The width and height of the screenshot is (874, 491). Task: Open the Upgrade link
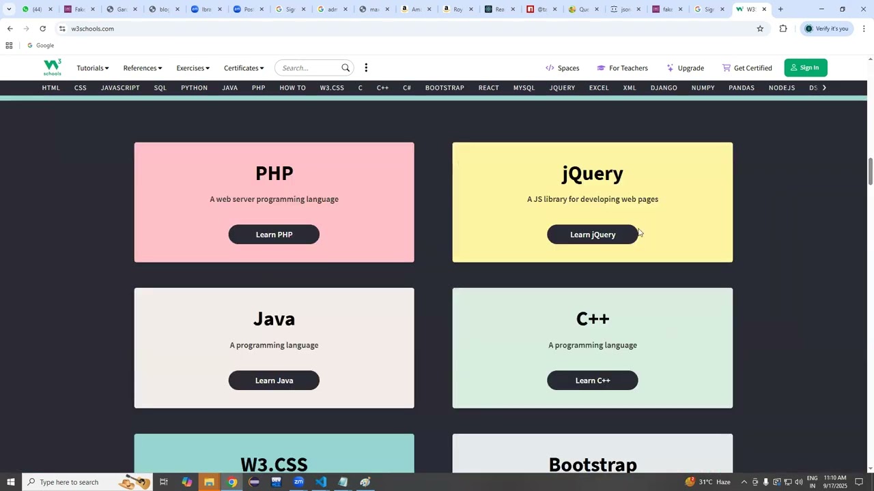point(685,68)
